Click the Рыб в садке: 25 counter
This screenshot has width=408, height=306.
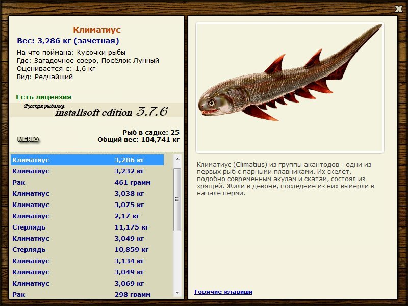coord(151,132)
